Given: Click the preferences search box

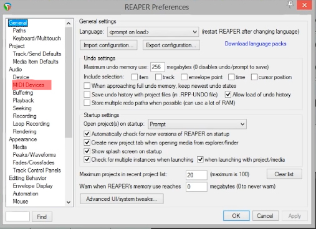Looking at the screenshot, I should tap(18, 217).
